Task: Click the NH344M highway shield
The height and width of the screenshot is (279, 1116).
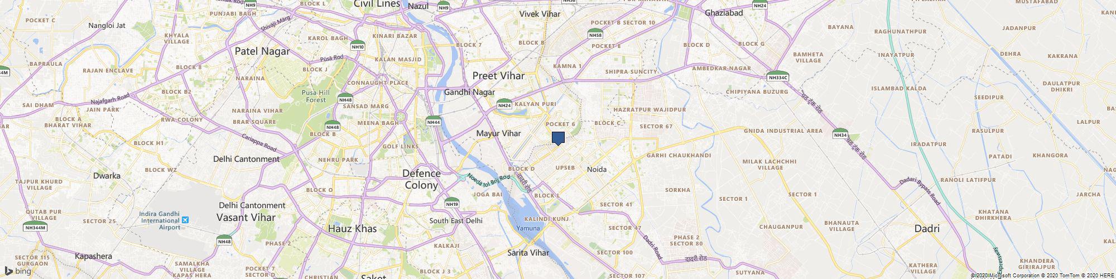Action: 36,227
